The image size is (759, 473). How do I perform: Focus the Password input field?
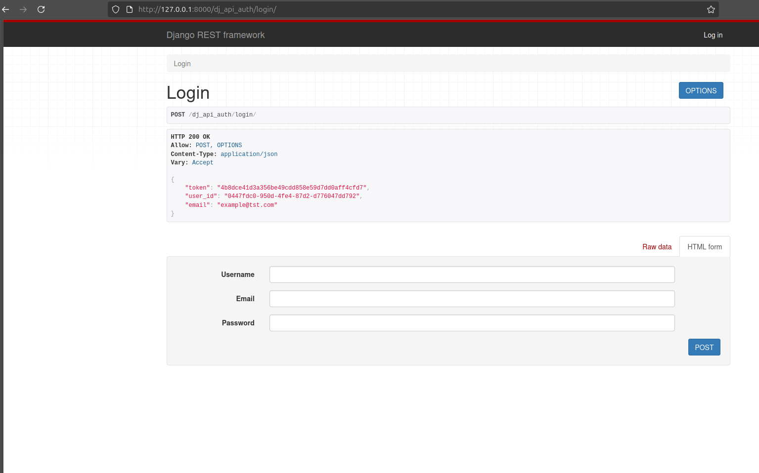(x=472, y=322)
